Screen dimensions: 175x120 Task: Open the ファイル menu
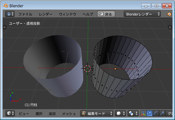[x=25, y=14]
